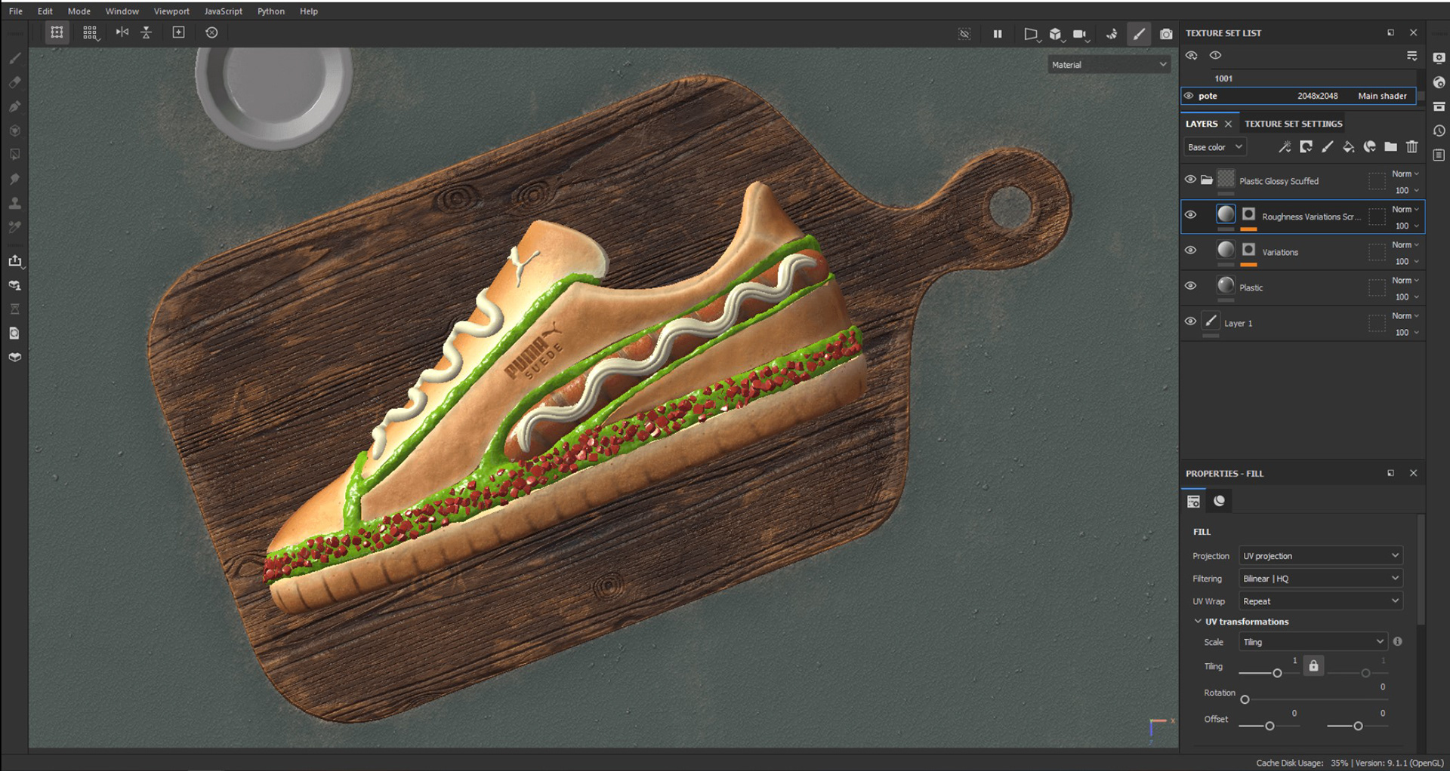Collapse the UV transformations section
Image resolution: width=1450 pixels, height=771 pixels.
click(1198, 622)
